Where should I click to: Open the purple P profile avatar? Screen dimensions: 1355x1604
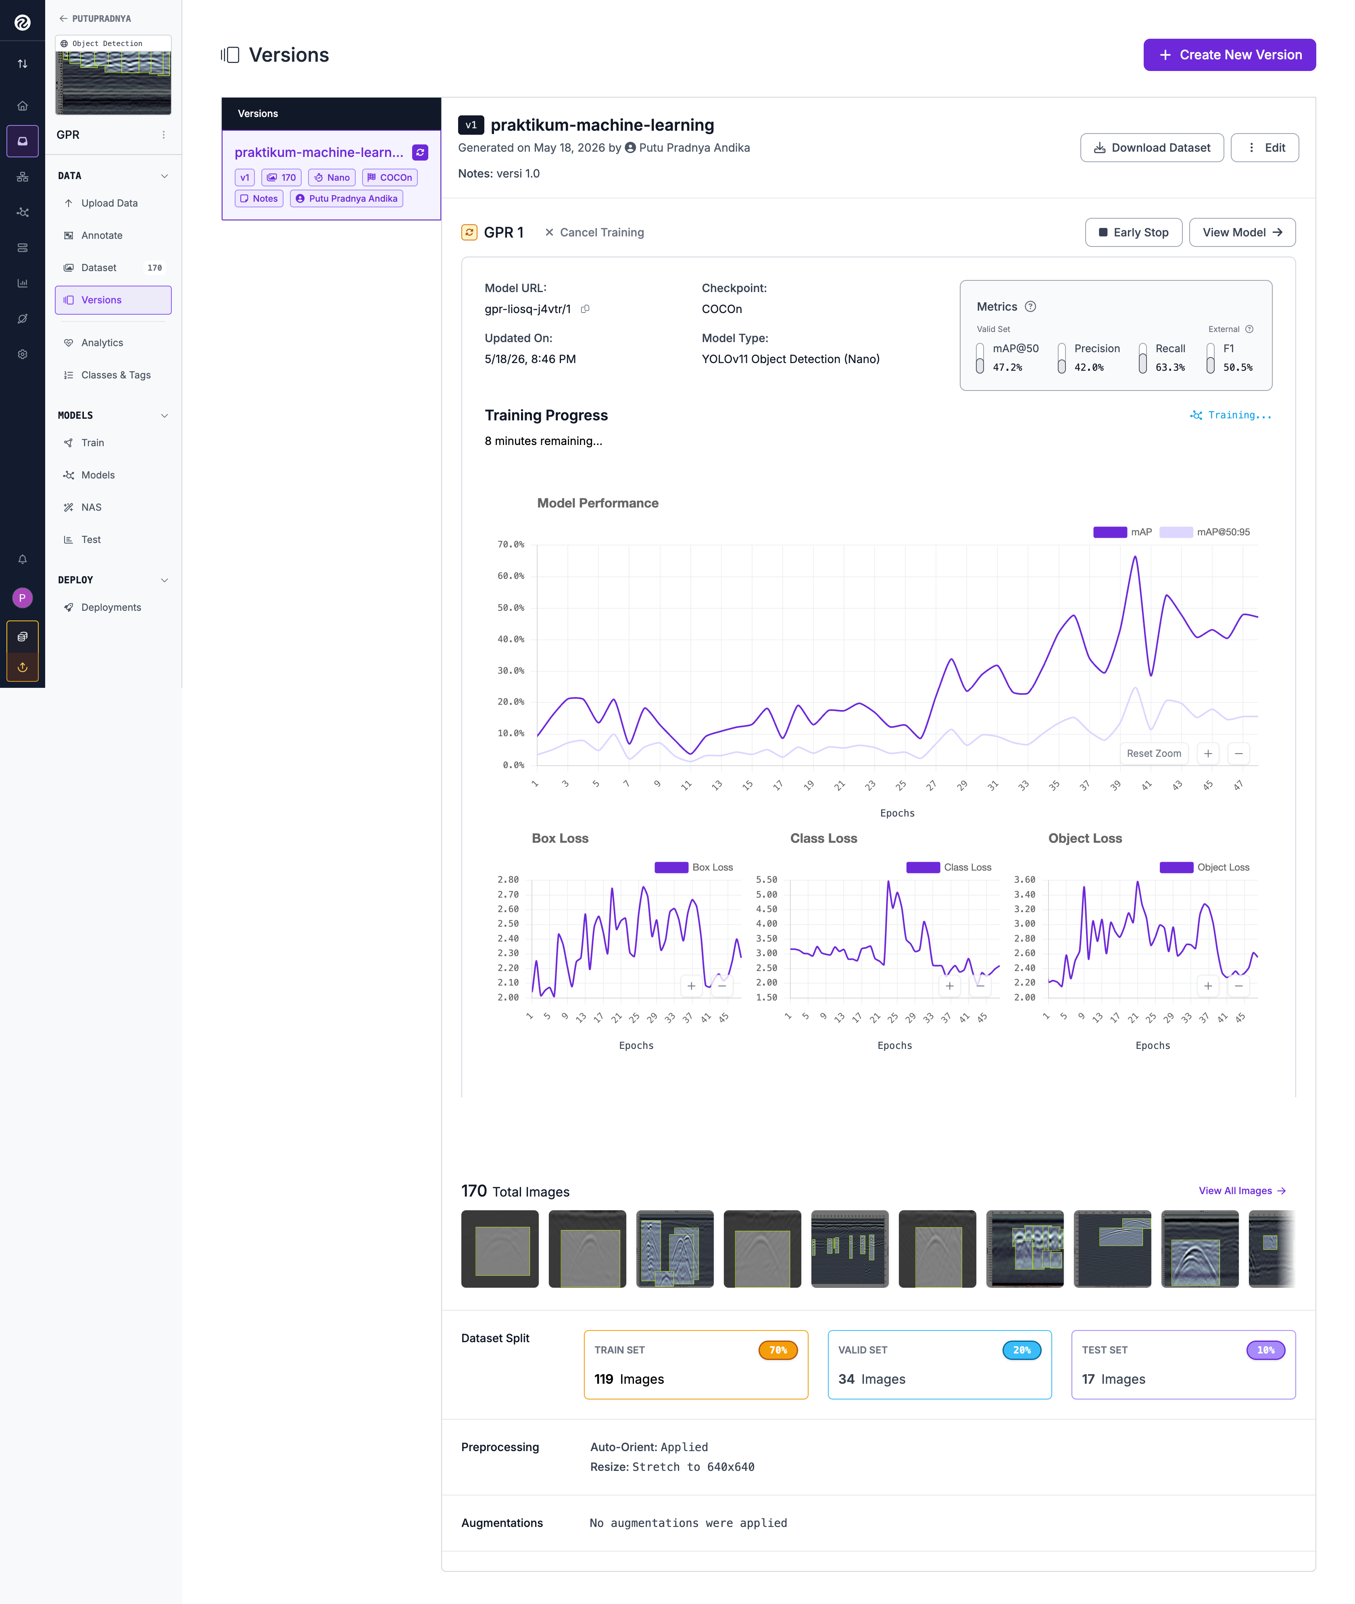pos(22,597)
